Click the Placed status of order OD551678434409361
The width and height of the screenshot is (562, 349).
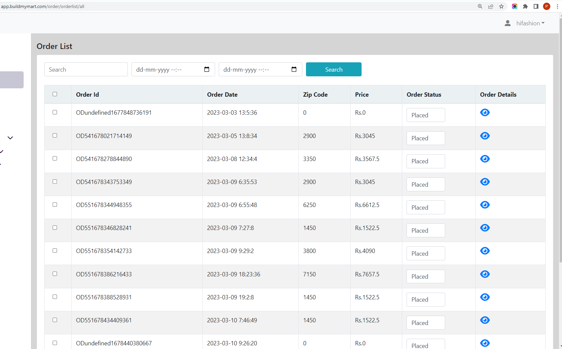[425, 323]
